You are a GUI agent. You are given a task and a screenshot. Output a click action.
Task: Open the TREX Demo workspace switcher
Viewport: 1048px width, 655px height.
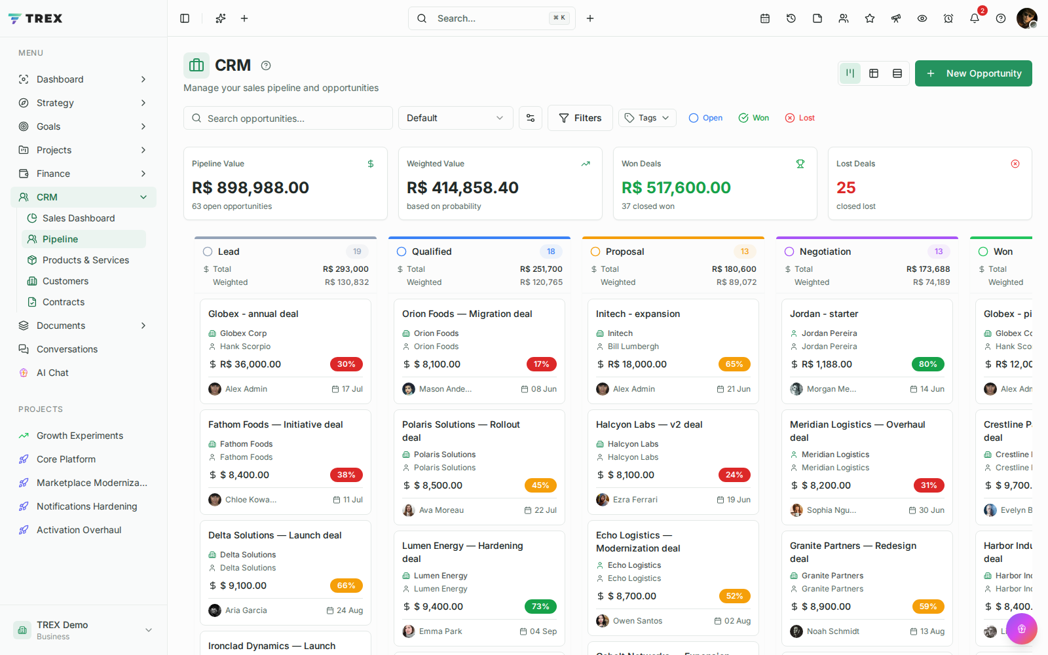(84, 630)
